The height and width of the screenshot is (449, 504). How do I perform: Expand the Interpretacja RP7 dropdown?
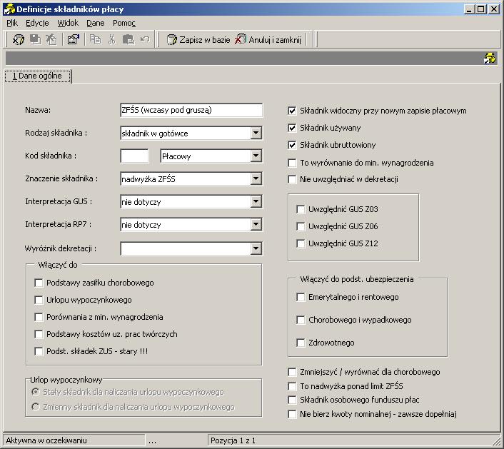pos(256,224)
